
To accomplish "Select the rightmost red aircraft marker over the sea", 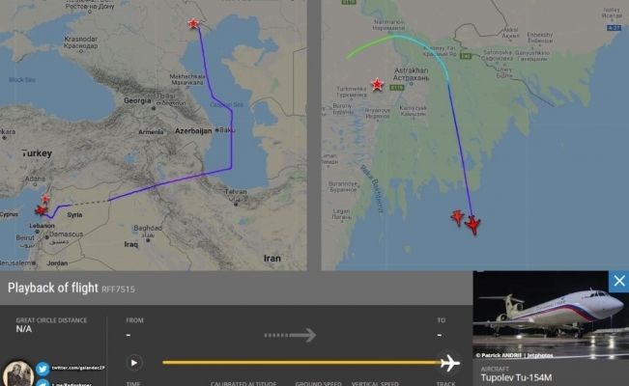I will tap(473, 225).
